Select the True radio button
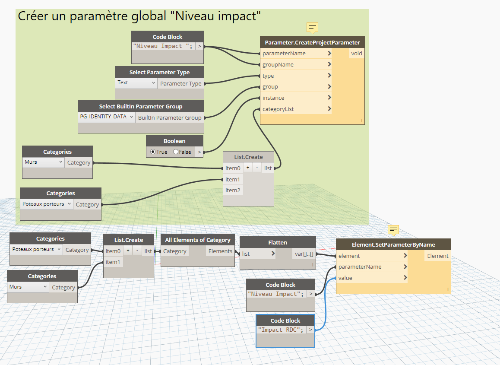The image size is (500, 365). coord(153,152)
